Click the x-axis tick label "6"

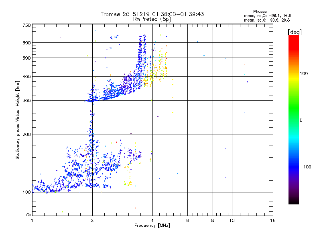[187, 220]
